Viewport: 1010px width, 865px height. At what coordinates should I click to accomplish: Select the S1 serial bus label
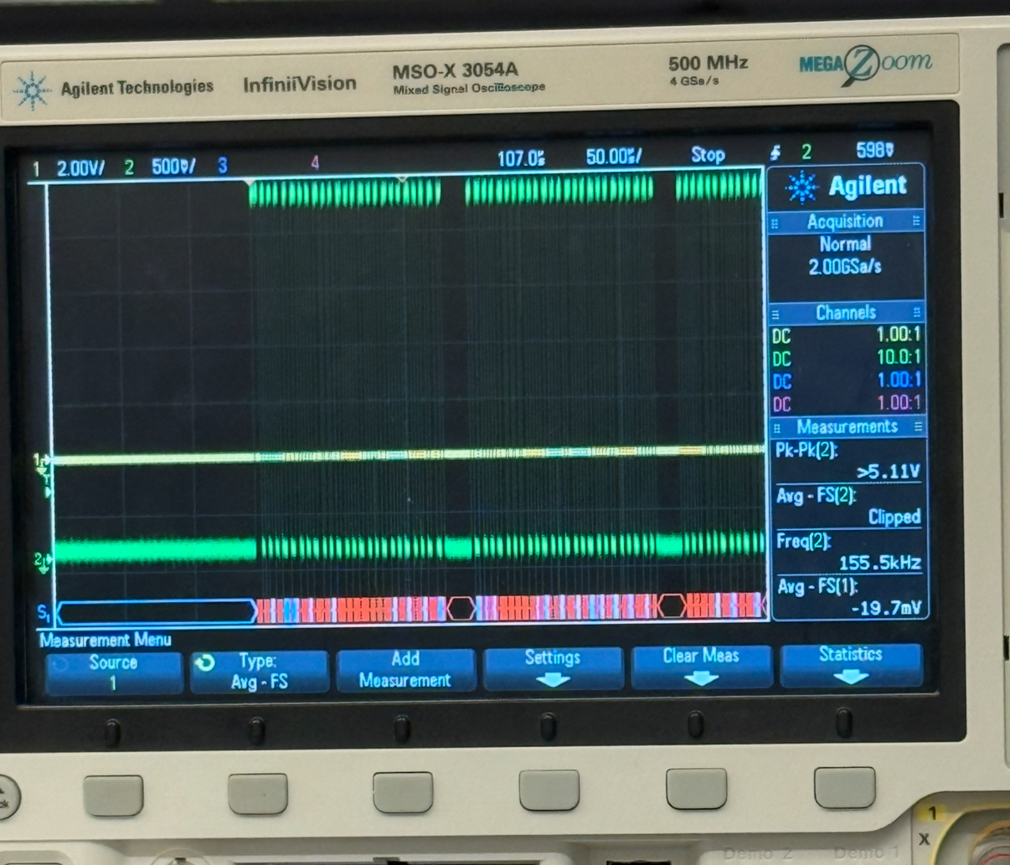(43, 613)
